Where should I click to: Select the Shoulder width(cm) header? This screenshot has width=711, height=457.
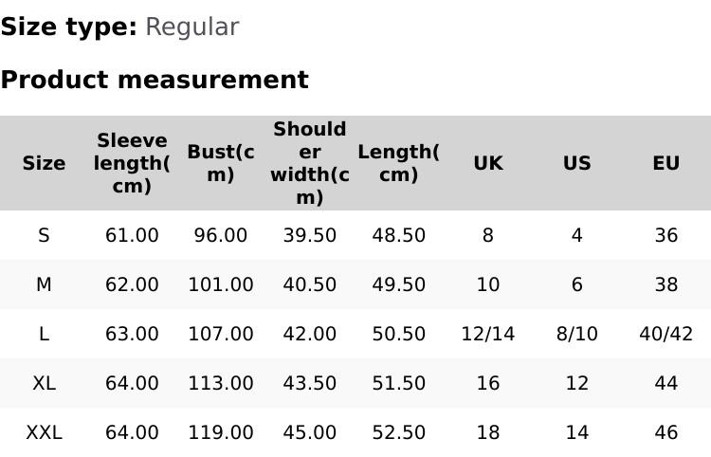pos(310,163)
